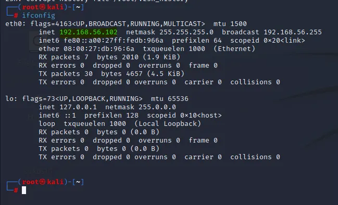Viewport: 338px width, 205px height.
Task: Click the netmask value 255.255.255.0
Action: pos(186,32)
